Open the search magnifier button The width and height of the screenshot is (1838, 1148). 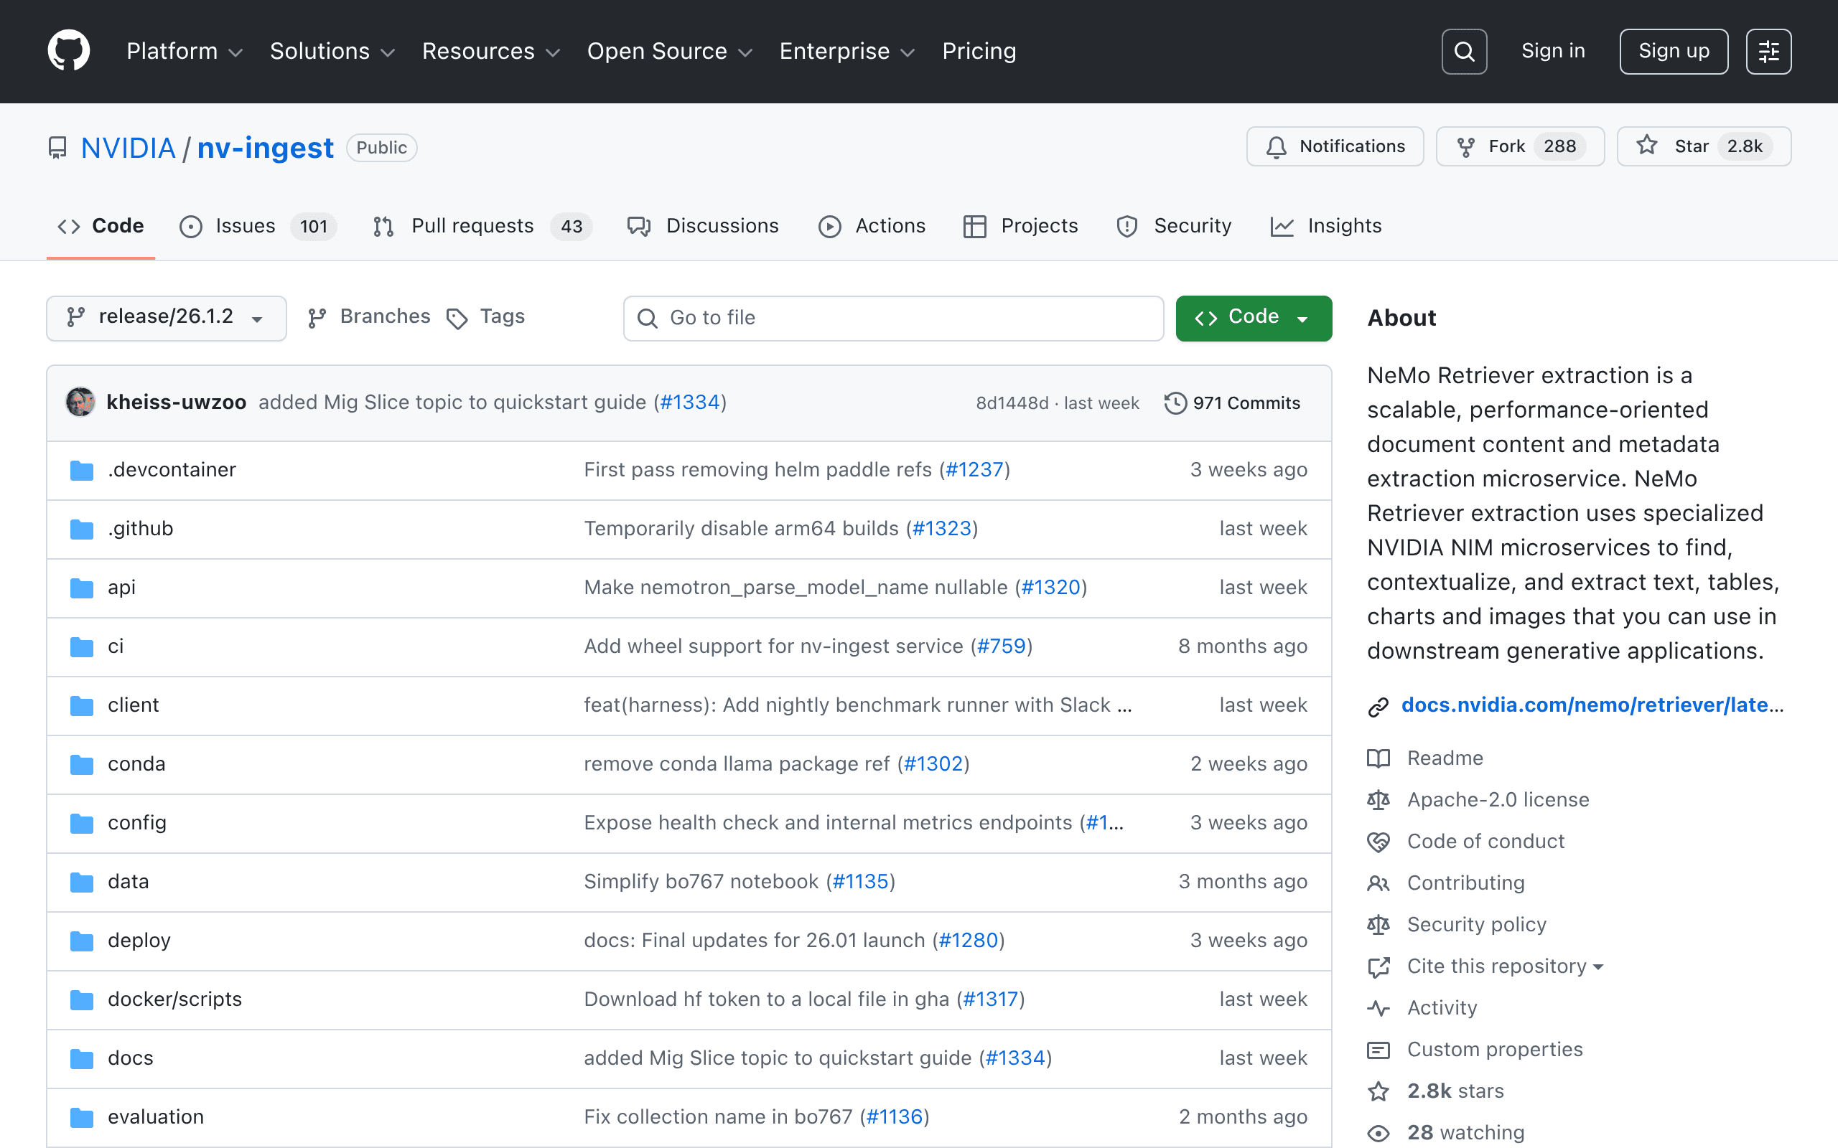[1463, 51]
